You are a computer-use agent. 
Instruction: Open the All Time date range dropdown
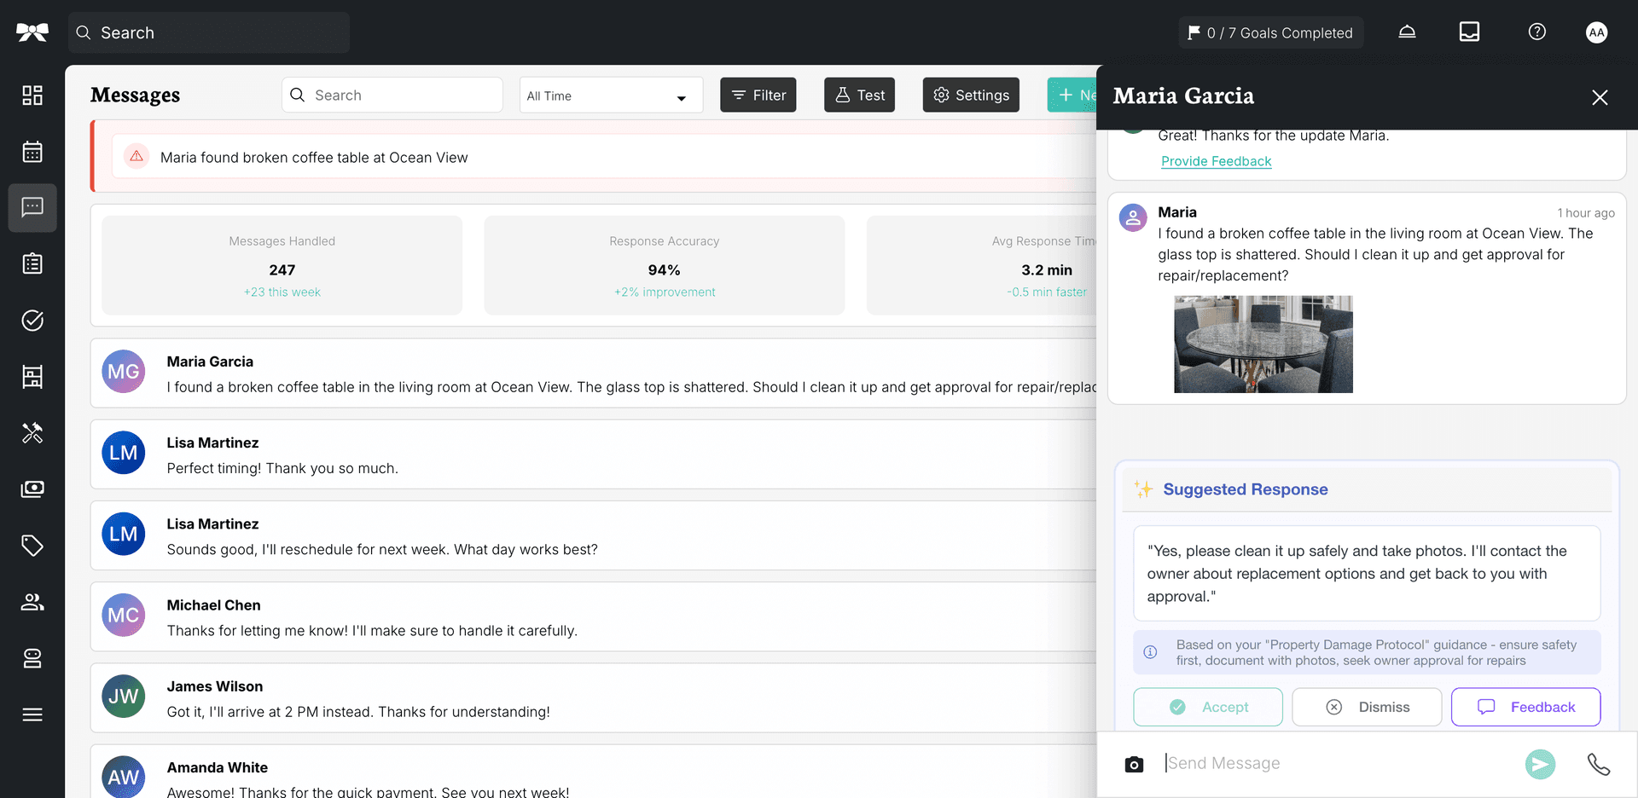click(610, 95)
